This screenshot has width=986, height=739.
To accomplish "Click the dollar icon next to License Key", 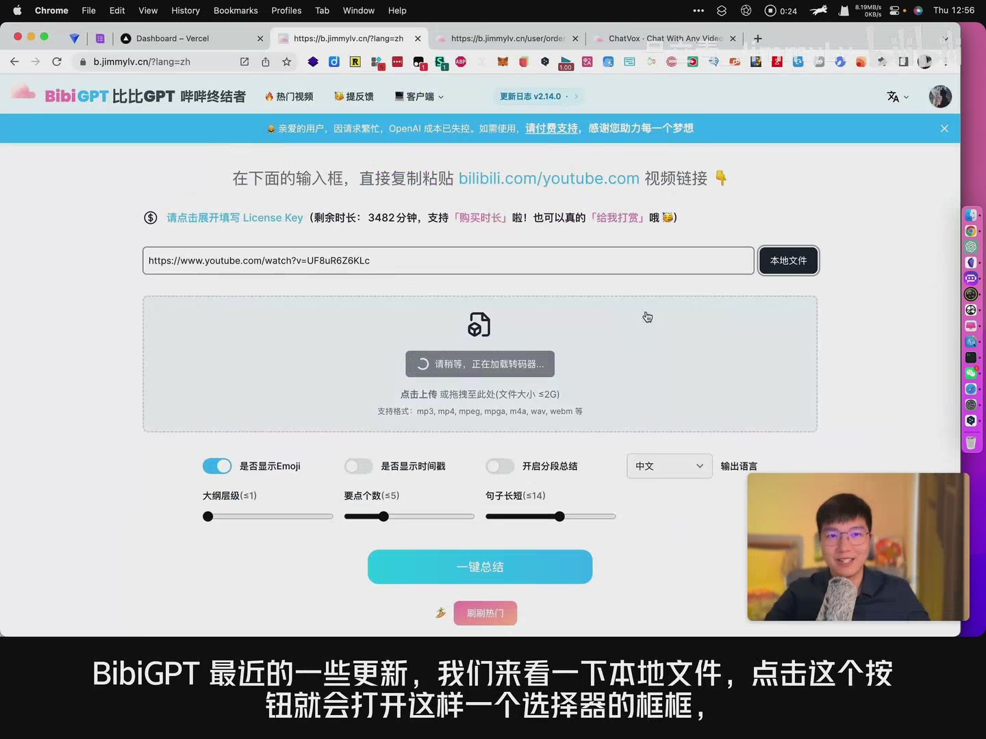I will click(x=151, y=218).
